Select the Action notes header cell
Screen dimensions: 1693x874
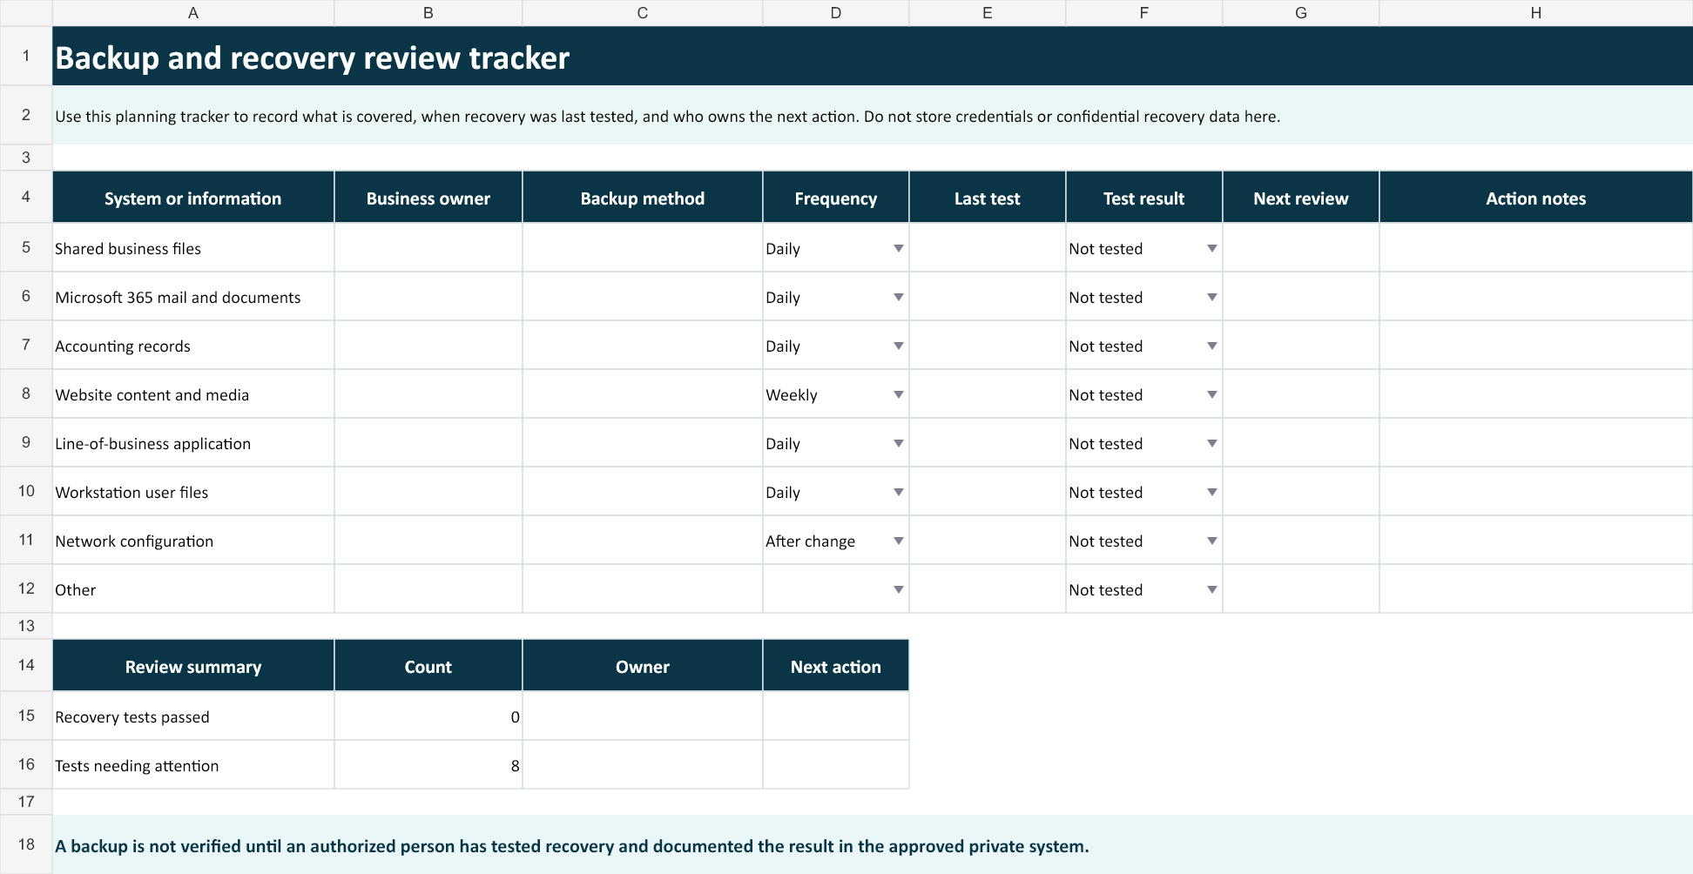point(1536,198)
